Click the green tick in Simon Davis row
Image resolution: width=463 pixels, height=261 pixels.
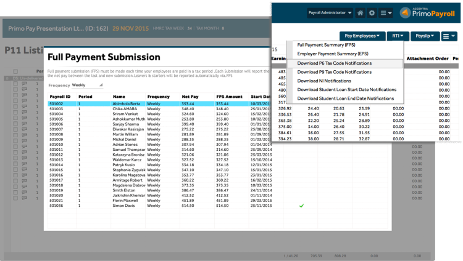[301, 206]
